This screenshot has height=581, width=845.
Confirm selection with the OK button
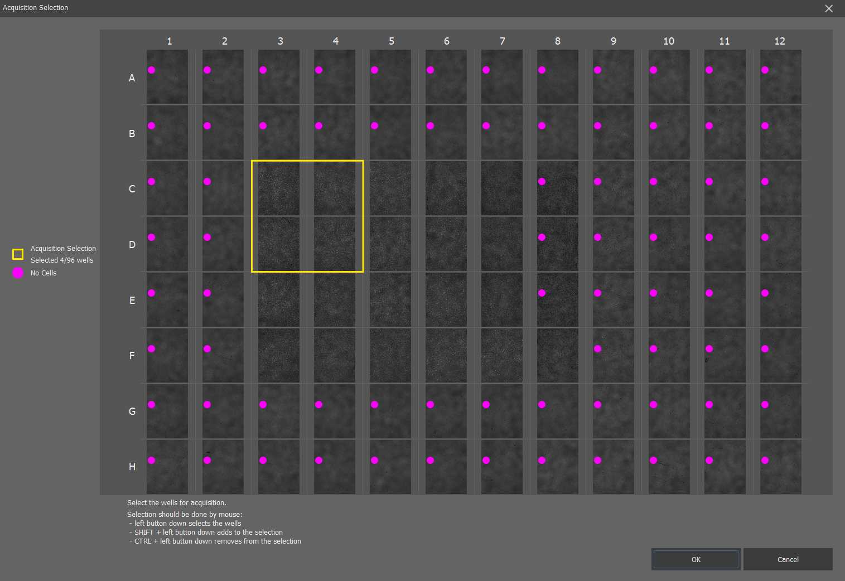696,559
